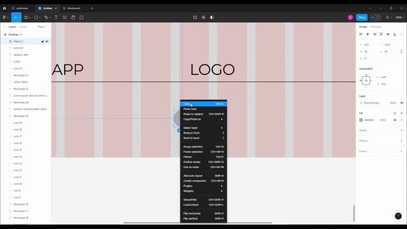Click the constrain proportions icon

pos(401,52)
